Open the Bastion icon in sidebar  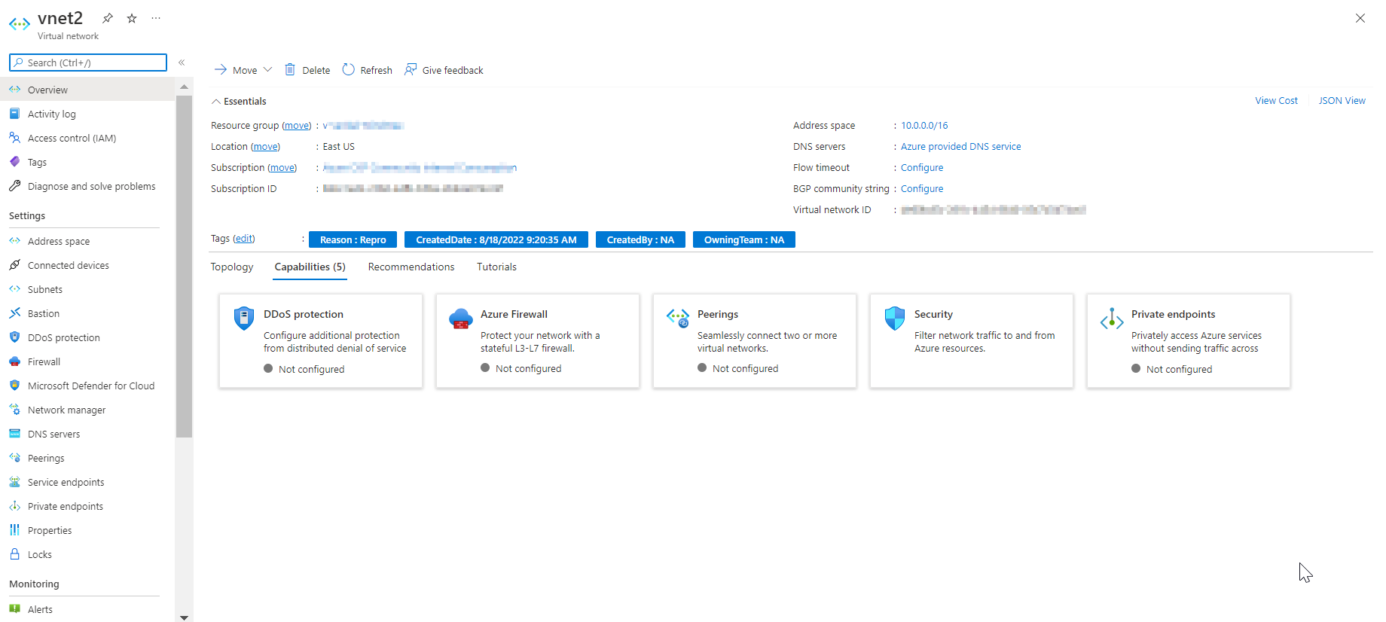(x=14, y=313)
